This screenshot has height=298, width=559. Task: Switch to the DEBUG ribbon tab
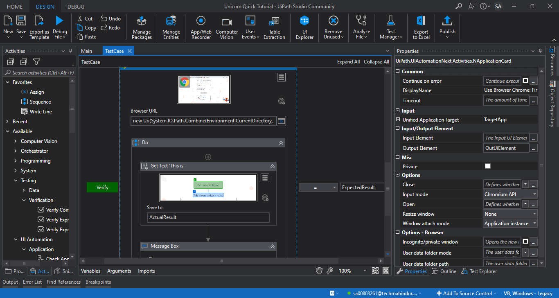[76, 7]
